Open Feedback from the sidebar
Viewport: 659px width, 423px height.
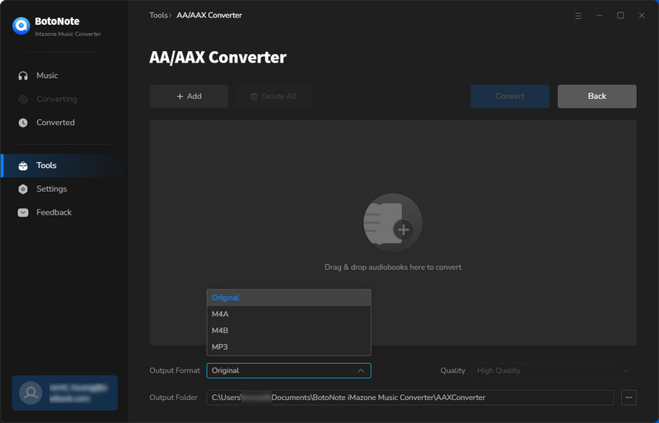pyautogui.click(x=65, y=212)
